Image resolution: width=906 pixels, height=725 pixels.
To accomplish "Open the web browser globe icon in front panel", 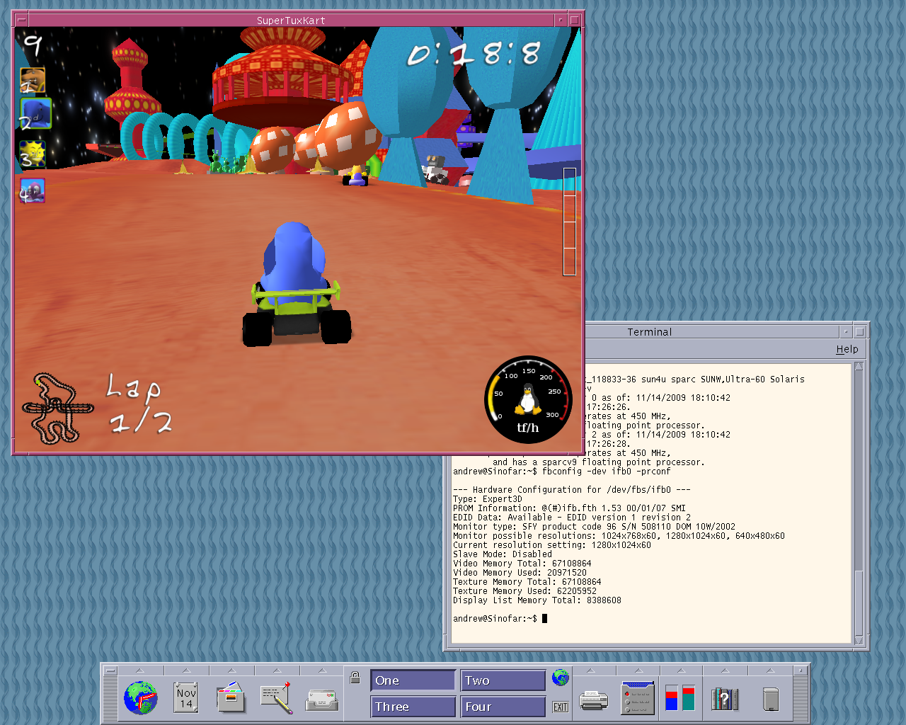I will tap(140, 698).
